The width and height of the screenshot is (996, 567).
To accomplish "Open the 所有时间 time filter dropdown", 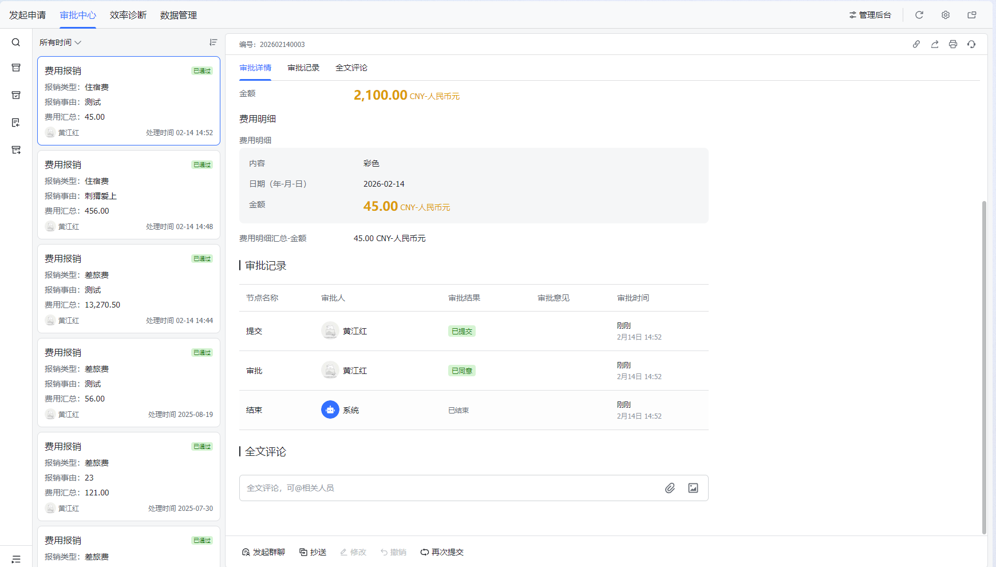I will click(x=60, y=42).
